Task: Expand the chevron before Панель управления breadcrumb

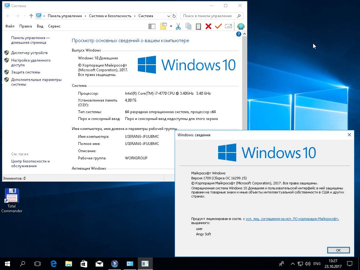Action: [44, 16]
